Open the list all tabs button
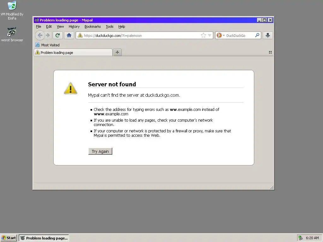Image resolution: width=323 pixels, height=242 pixels. click(x=270, y=52)
